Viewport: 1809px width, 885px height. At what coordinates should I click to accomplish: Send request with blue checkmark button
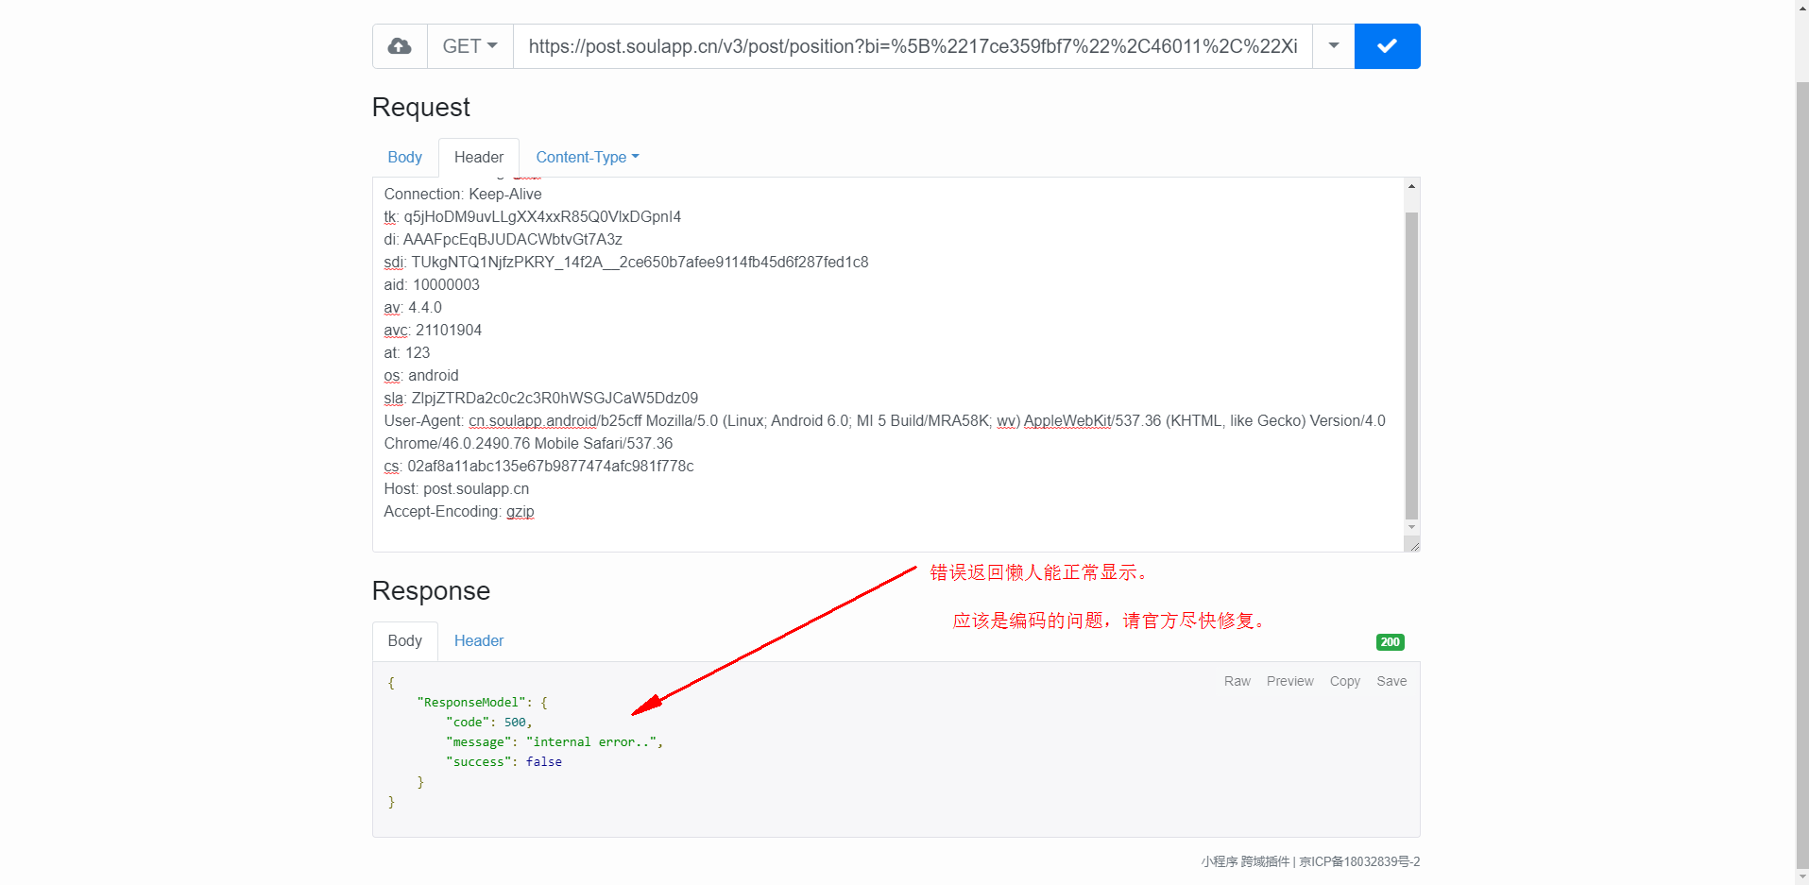pyautogui.click(x=1387, y=46)
